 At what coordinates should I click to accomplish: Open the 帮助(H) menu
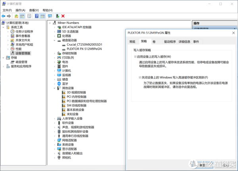(48, 10)
